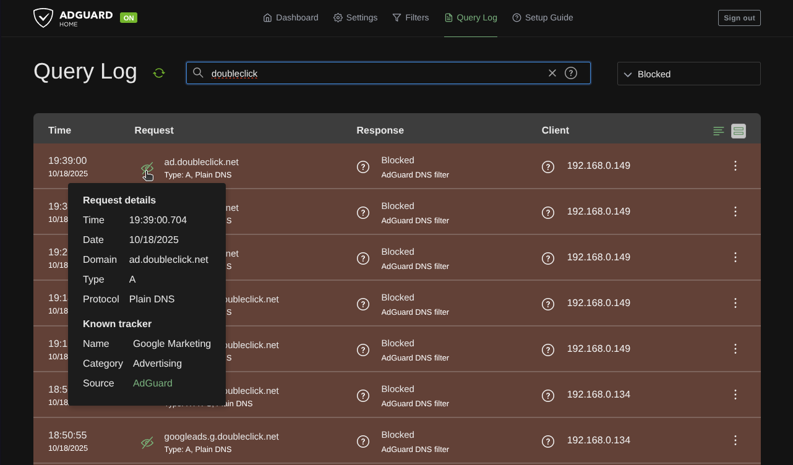Switch to the Filters section

tap(410, 17)
